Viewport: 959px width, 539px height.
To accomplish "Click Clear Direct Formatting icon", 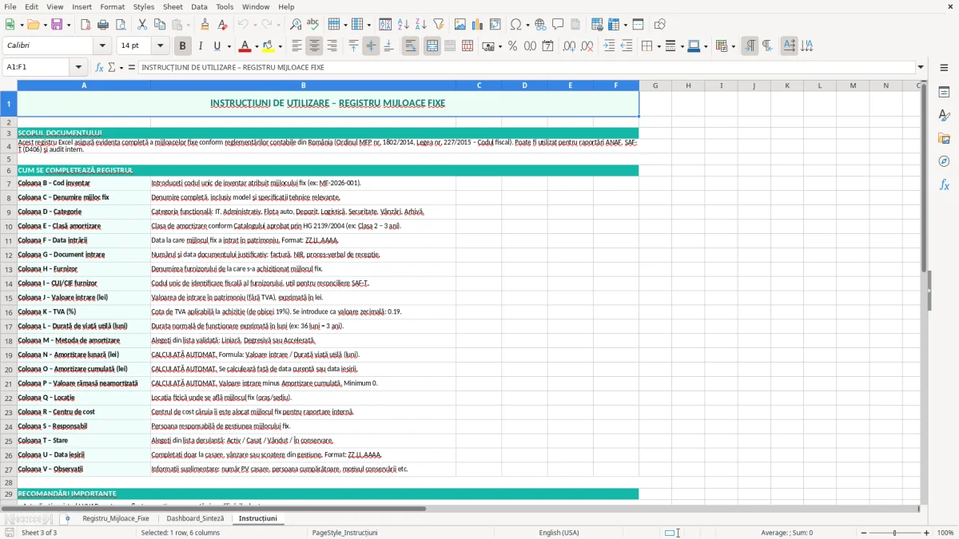I will pos(221,25).
